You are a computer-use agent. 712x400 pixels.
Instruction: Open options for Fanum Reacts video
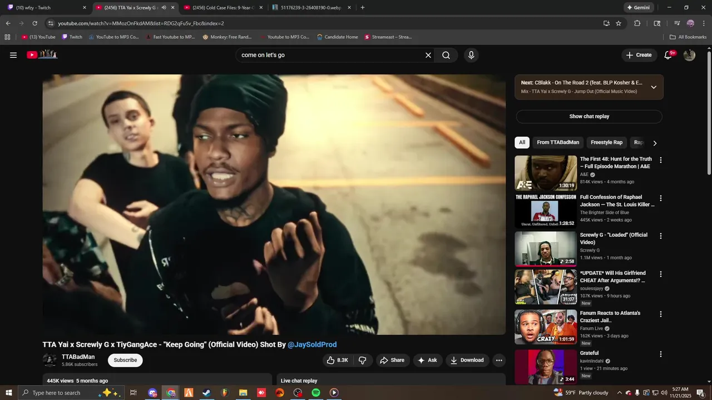661,314
